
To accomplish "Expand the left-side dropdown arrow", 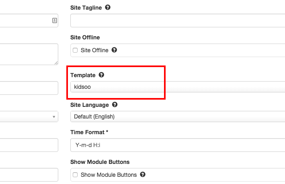I will click(54, 117).
